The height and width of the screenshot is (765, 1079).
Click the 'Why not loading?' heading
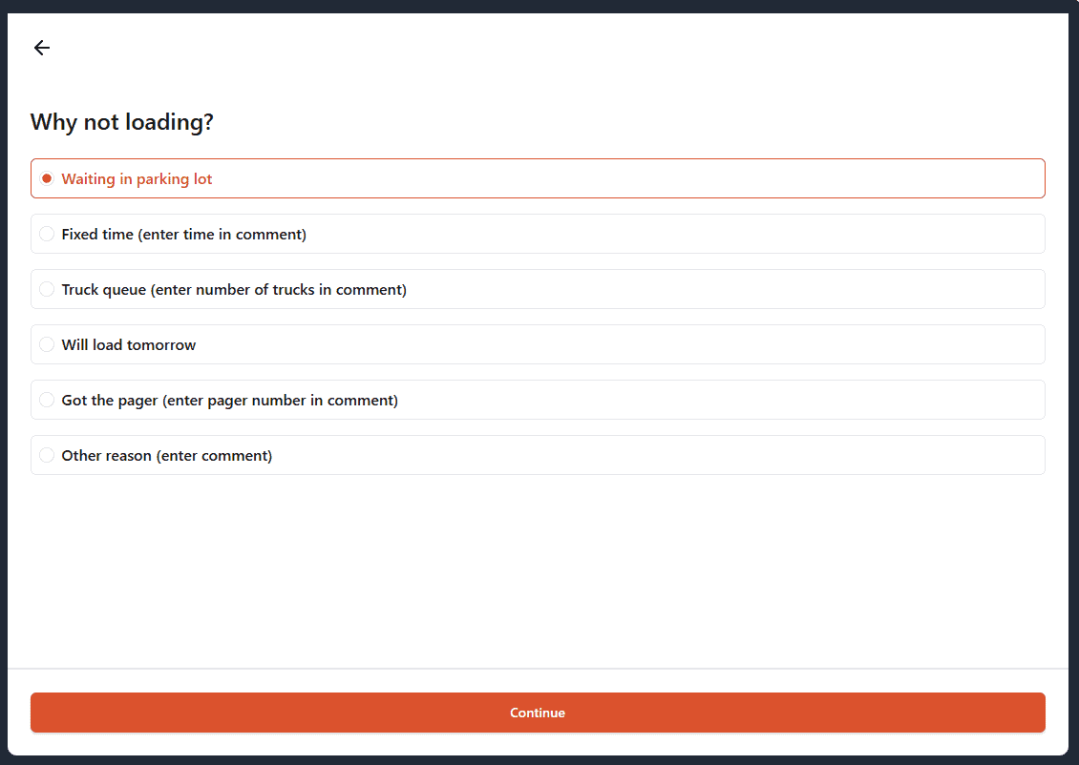click(x=122, y=122)
